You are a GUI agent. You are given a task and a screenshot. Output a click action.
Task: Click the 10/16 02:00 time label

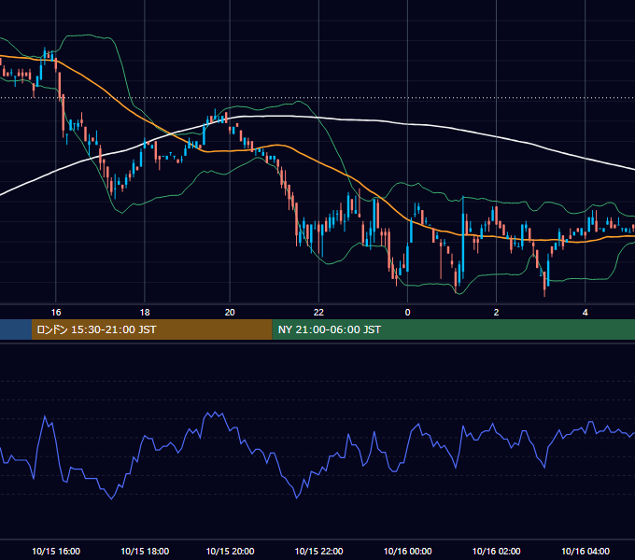[496, 551]
